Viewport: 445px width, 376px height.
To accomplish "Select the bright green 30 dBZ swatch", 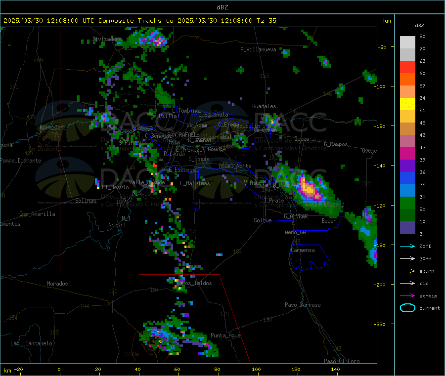I will (x=407, y=203).
